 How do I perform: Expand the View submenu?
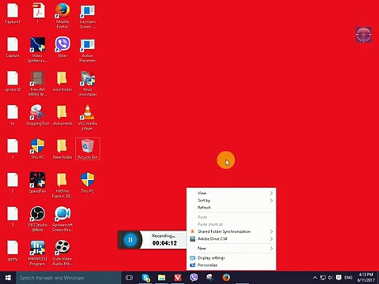pos(231,193)
